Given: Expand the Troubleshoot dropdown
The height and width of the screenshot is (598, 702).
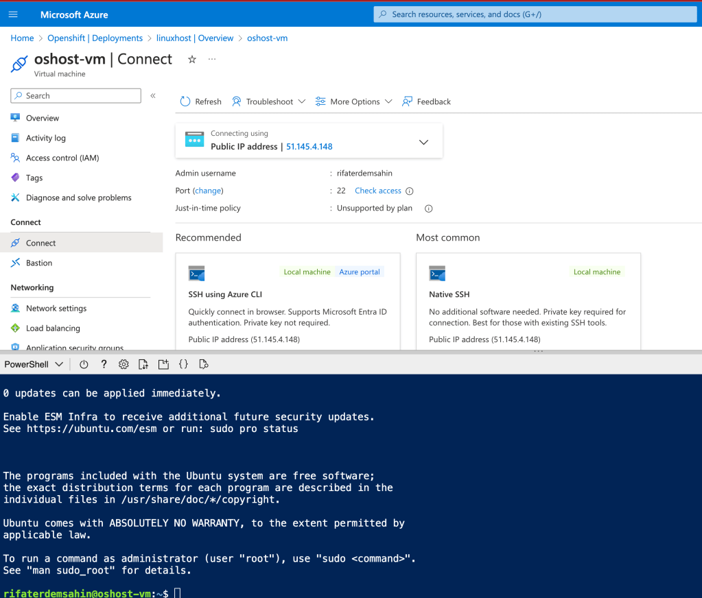Looking at the screenshot, I should click(x=268, y=101).
